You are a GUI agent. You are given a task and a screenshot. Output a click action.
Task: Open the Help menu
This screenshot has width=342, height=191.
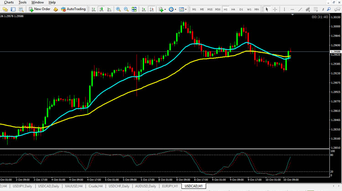click(x=52, y=2)
